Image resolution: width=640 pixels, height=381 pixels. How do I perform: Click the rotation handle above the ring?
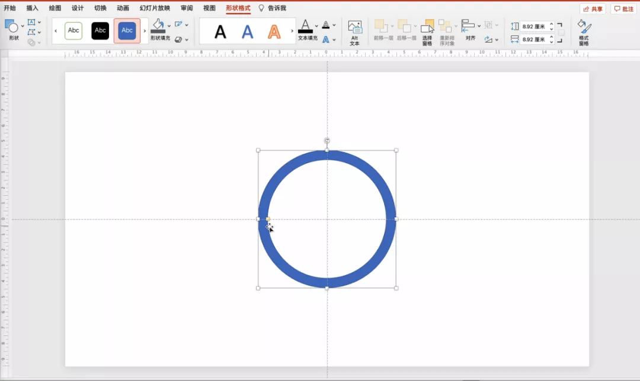tap(327, 141)
